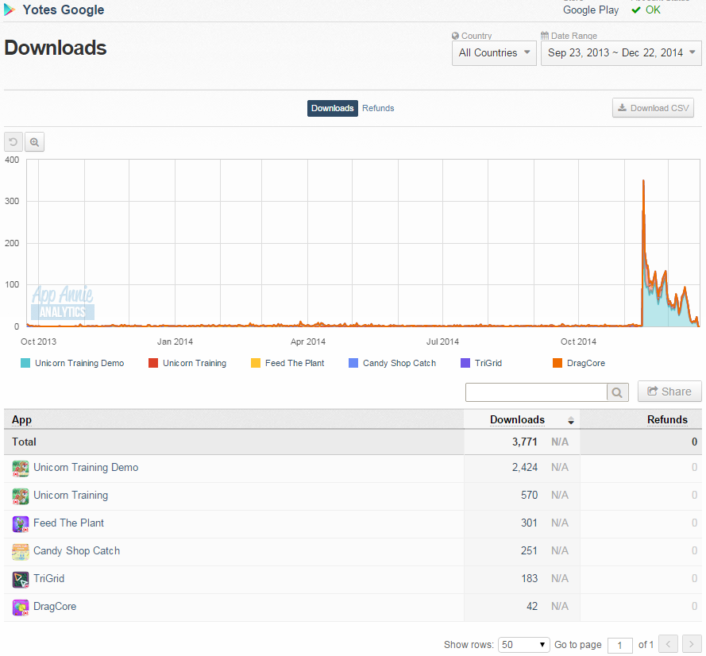Click the OK account status text
Viewport: 706px width, 656px height.
pyautogui.click(x=653, y=10)
